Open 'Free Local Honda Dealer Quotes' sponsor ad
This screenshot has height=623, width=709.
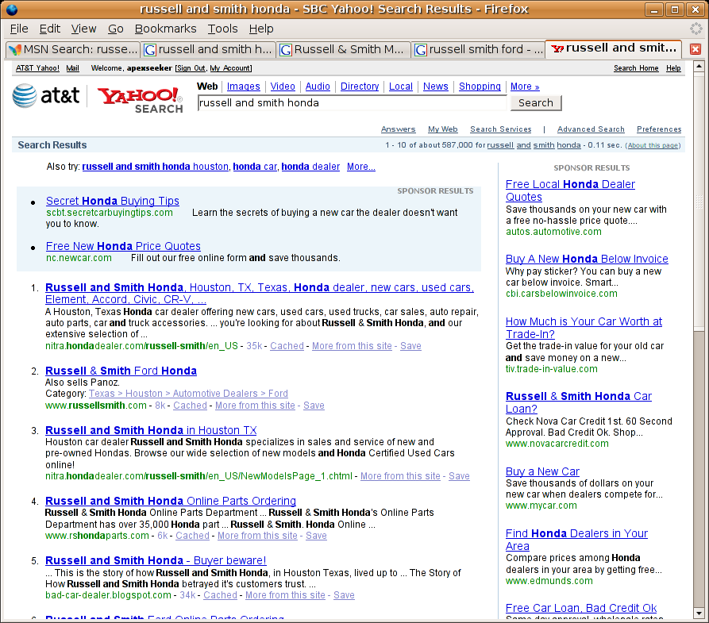point(570,190)
